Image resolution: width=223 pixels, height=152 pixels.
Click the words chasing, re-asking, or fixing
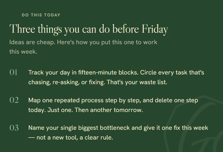tap(67, 82)
